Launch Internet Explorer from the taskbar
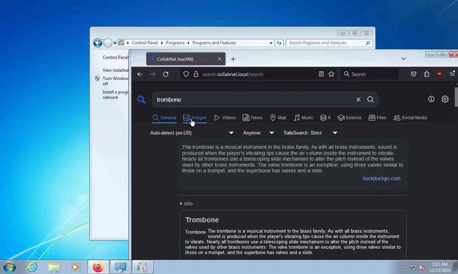458x274 pixels. click(32, 267)
